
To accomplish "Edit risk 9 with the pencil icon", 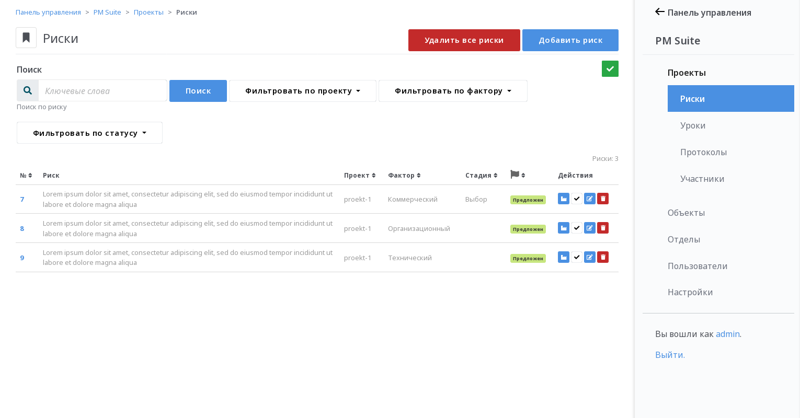I will pyautogui.click(x=590, y=257).
